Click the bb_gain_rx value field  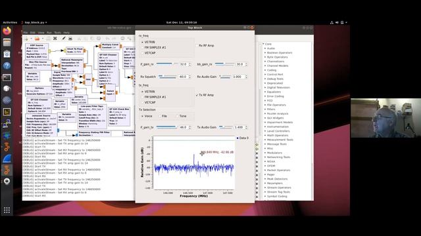click(239, 64)
